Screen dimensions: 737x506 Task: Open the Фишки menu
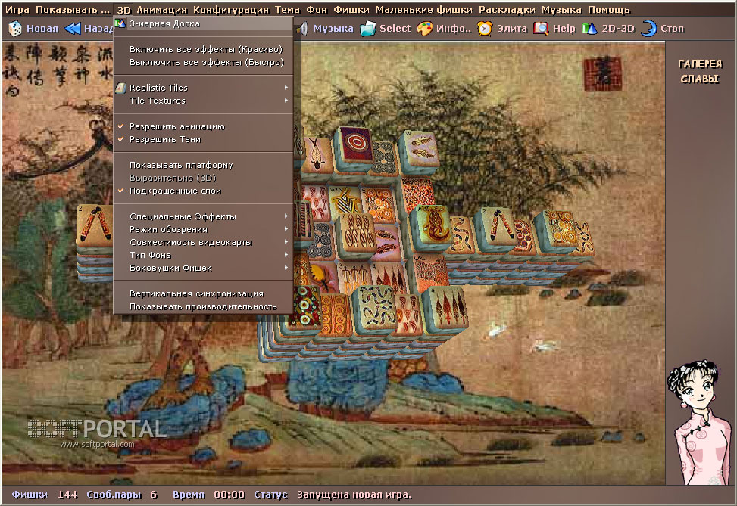point(351,10)
